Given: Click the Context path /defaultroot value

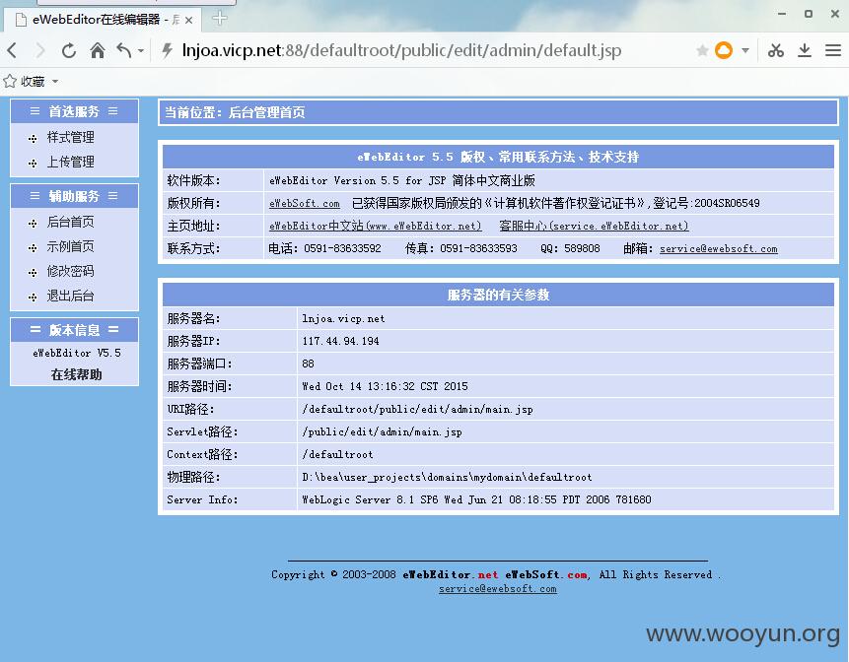Looking at the screenshot, I should point(337,454).
